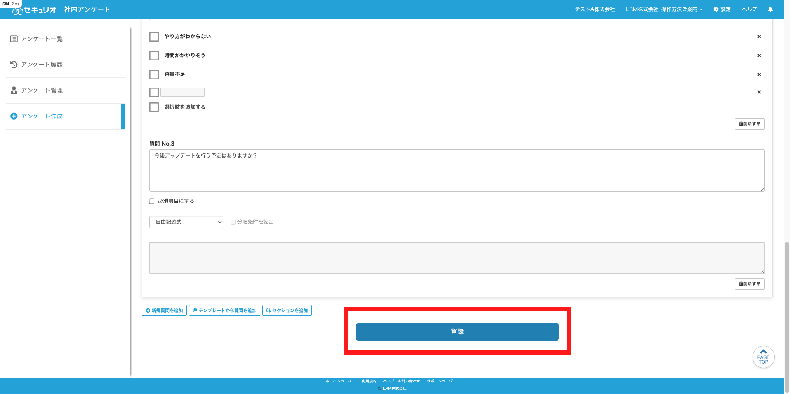790x394 pixels.
Task: Click the 登録 submit button
Action: (x=457, y=332)
